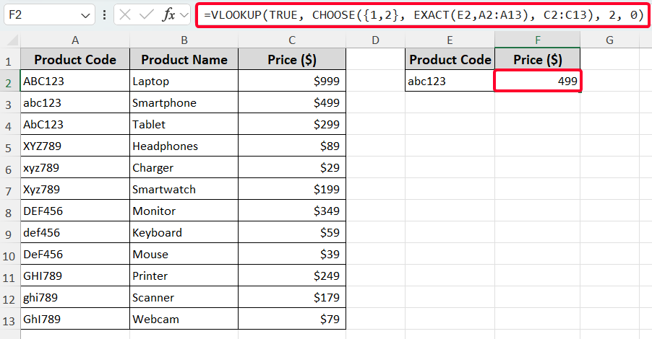The height and width of the screenshot is (339, 652).
Task: Select row 7 header
Action: 10,190
